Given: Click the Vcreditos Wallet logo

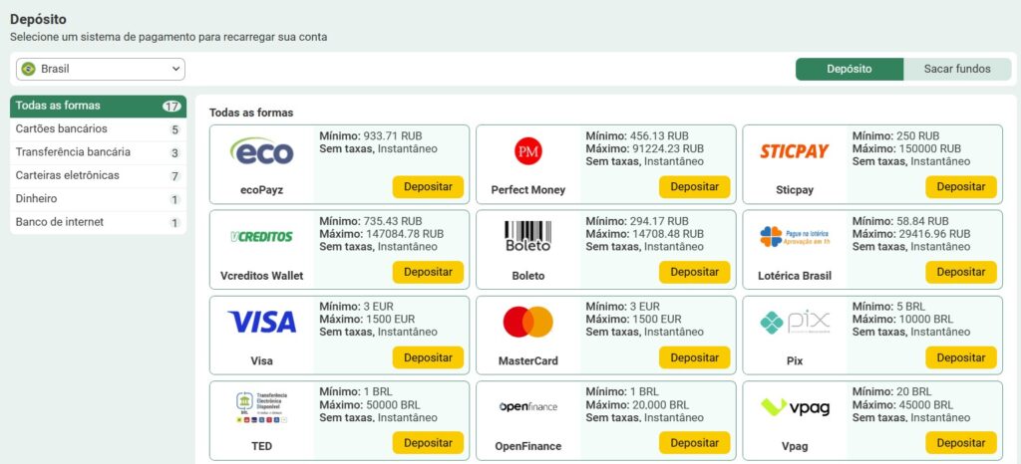Looking at the screenshot, I should tap(261, 237).
